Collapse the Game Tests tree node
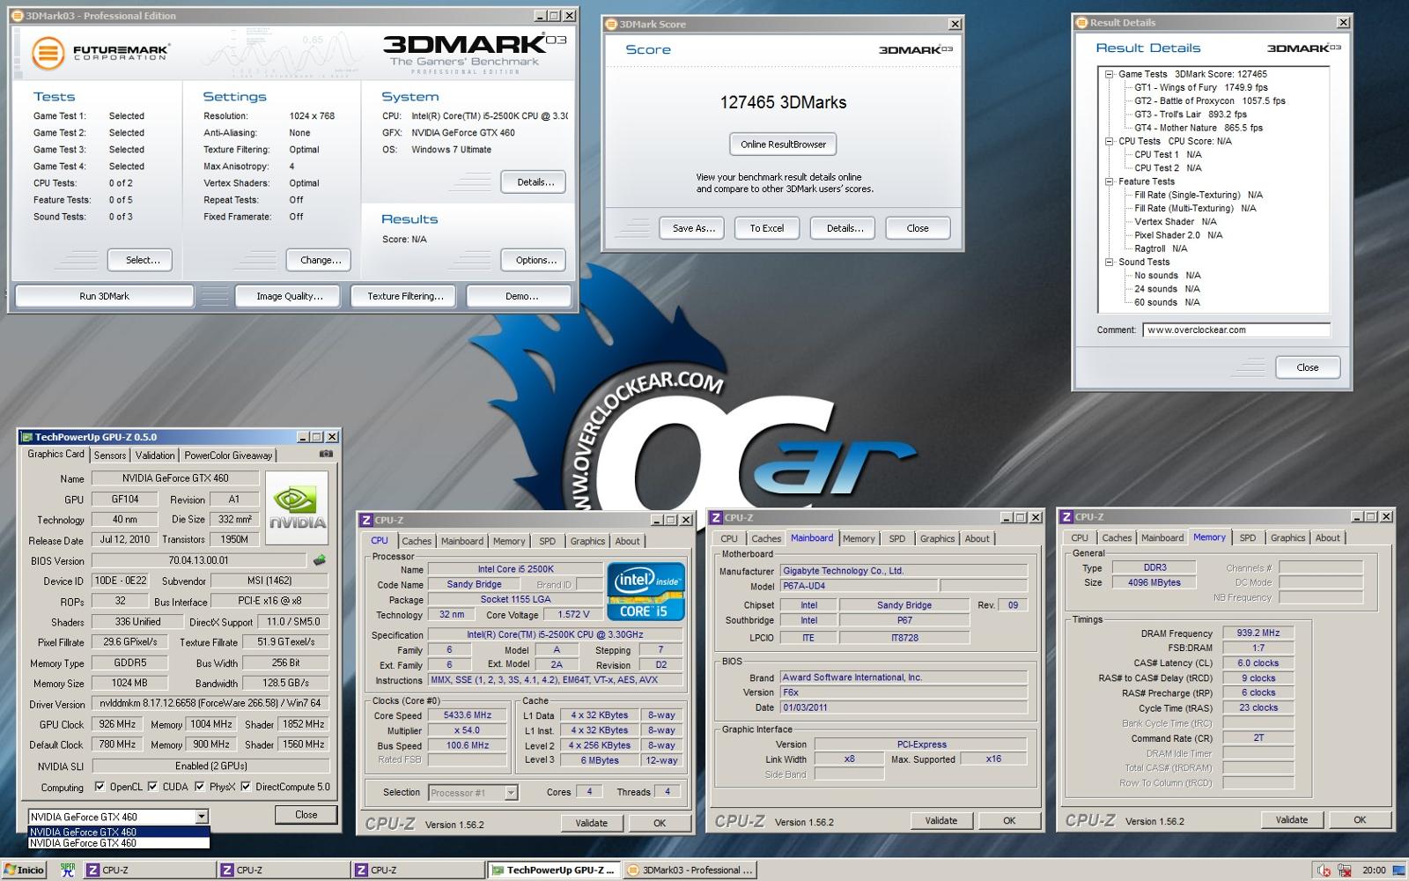The image size is (1409, 881). (x=1110, y=74)
